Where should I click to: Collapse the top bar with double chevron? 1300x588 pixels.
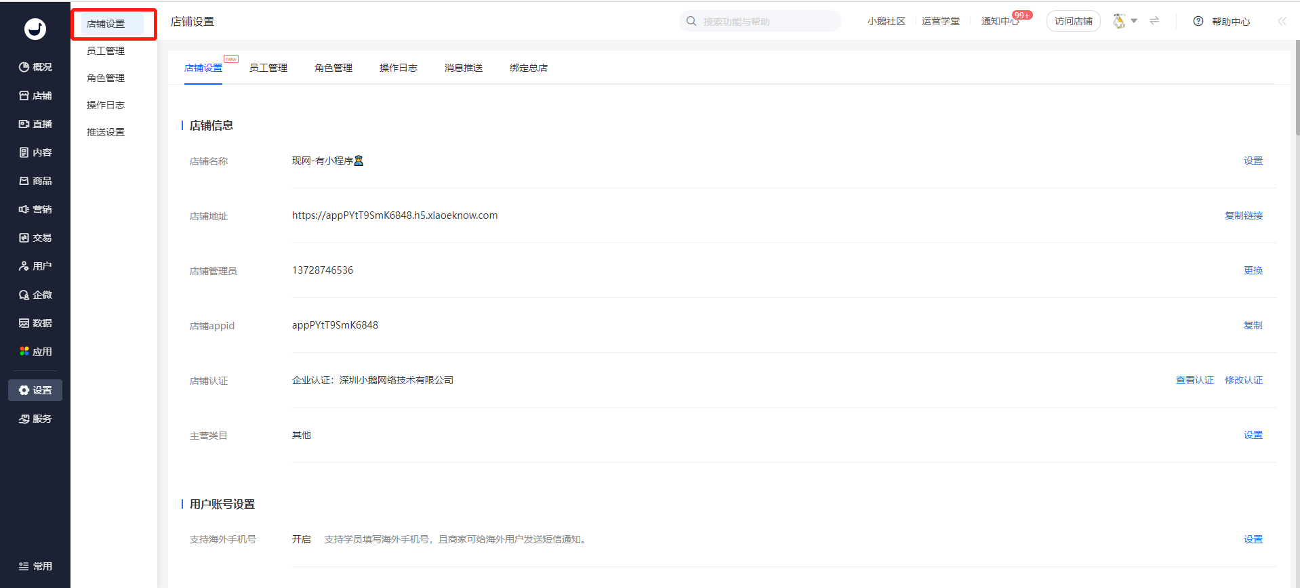1282,21
